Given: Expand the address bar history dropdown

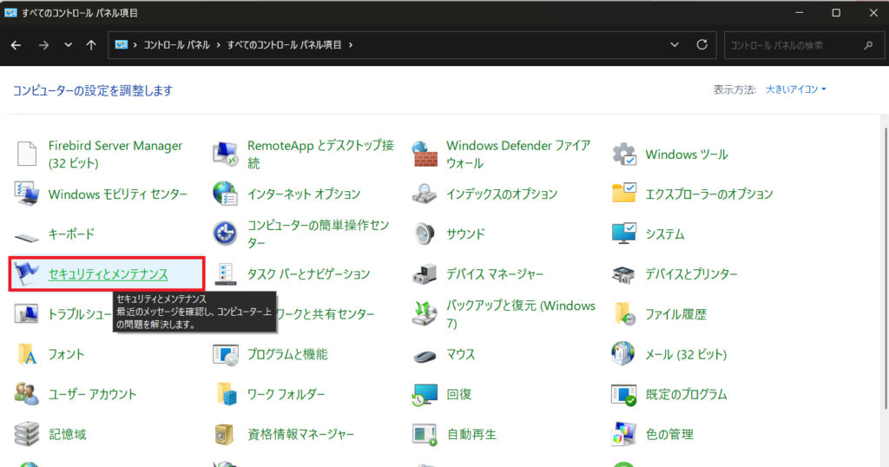Looking at the screenshot, I should 674,45.
